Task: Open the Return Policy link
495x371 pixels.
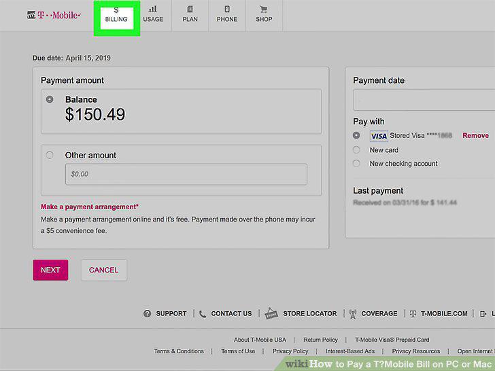Action: tap(320, 340)
